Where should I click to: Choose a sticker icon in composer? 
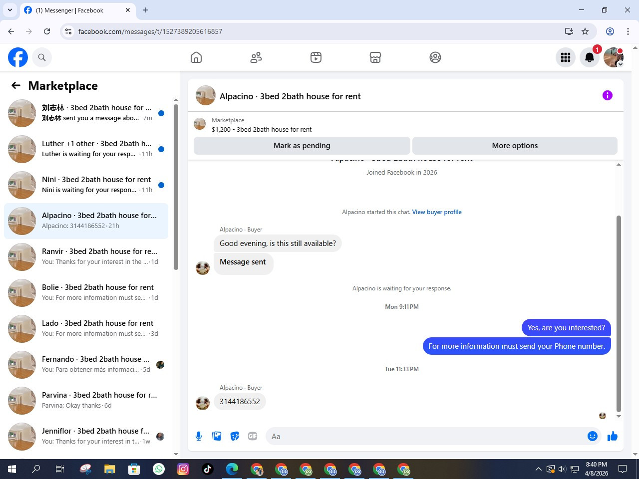(x=235, y=436)
